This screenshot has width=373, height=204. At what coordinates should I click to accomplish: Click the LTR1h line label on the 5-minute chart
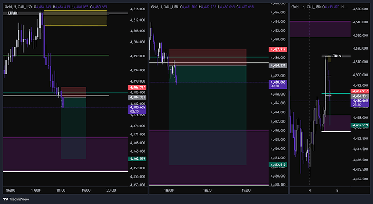pos(12,13)
